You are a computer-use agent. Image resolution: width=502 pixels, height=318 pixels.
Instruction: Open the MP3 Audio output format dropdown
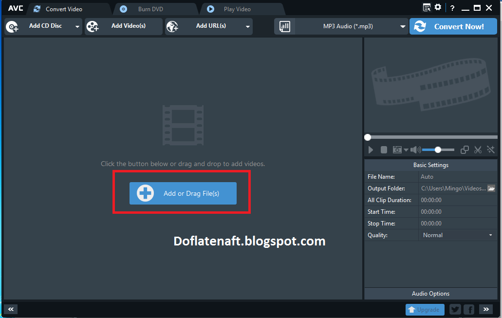pyautogui.click(x=352, y=26)
